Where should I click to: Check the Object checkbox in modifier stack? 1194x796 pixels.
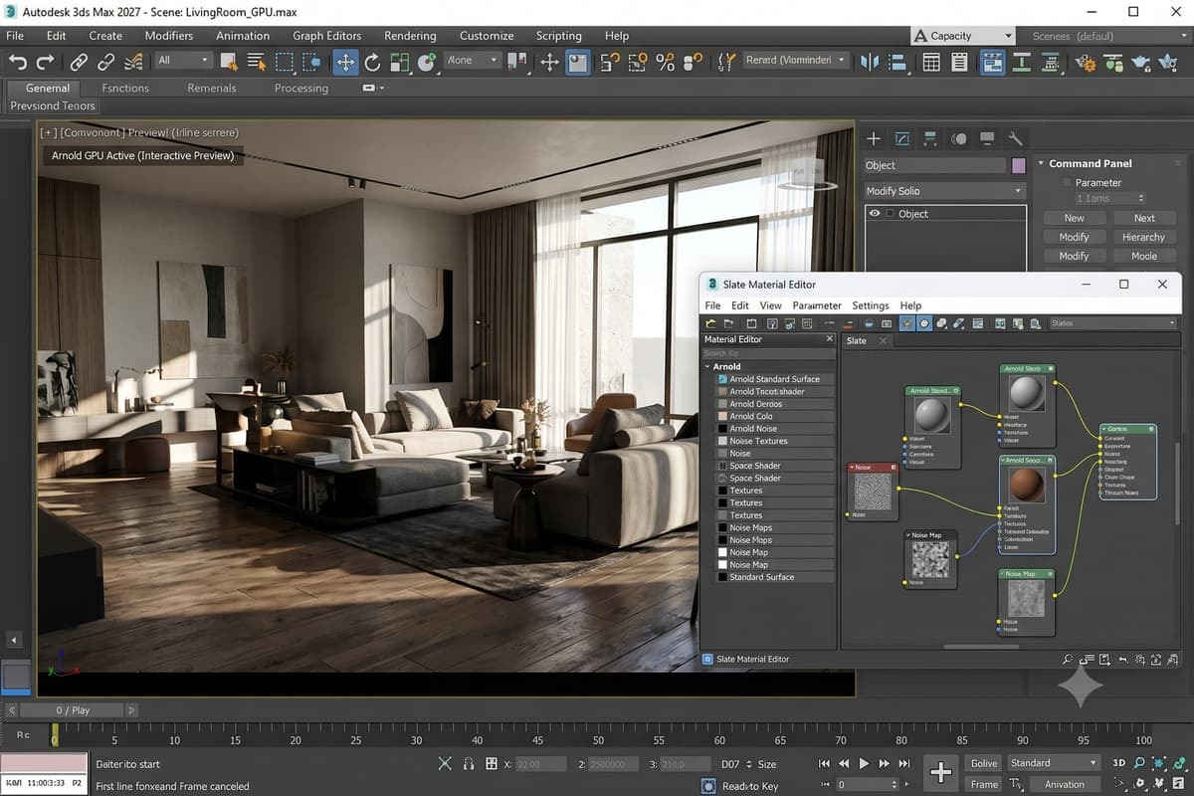[x=892, y=214]
